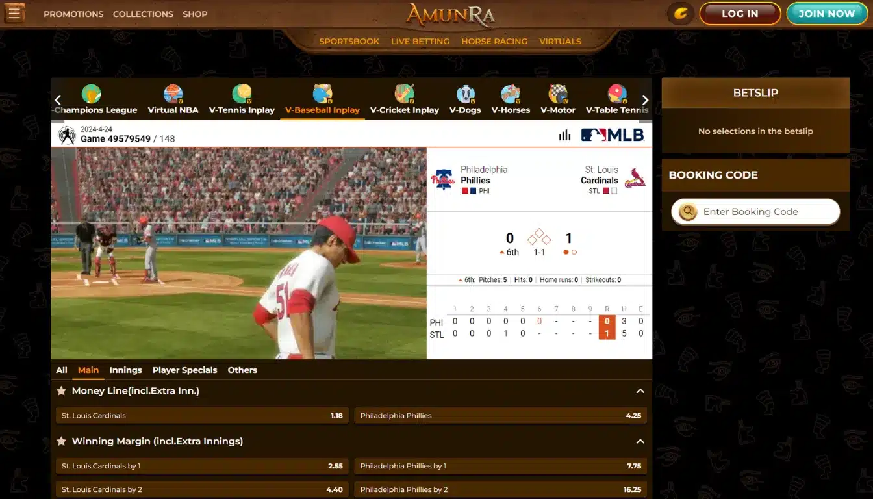This screenshot has height=499, width=873.
Task: Select Philadelphia Phillies by 2 odds
Action: click(500, 489)
